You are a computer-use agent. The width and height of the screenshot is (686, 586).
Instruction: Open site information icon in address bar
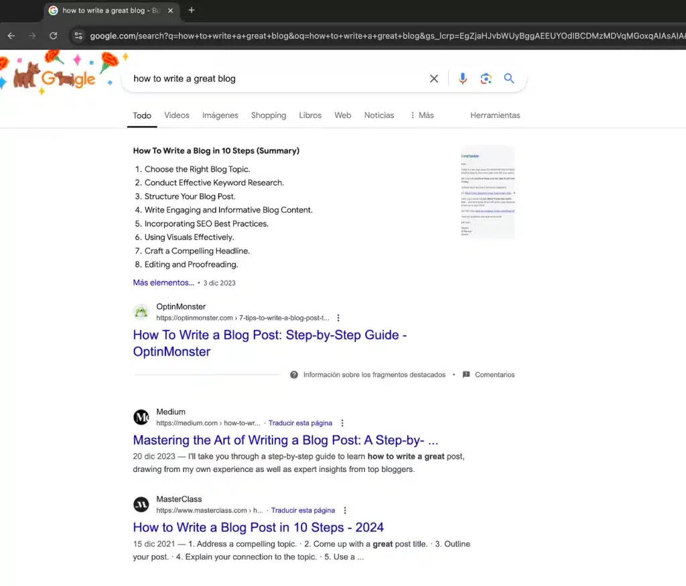[x=78, y=36]
